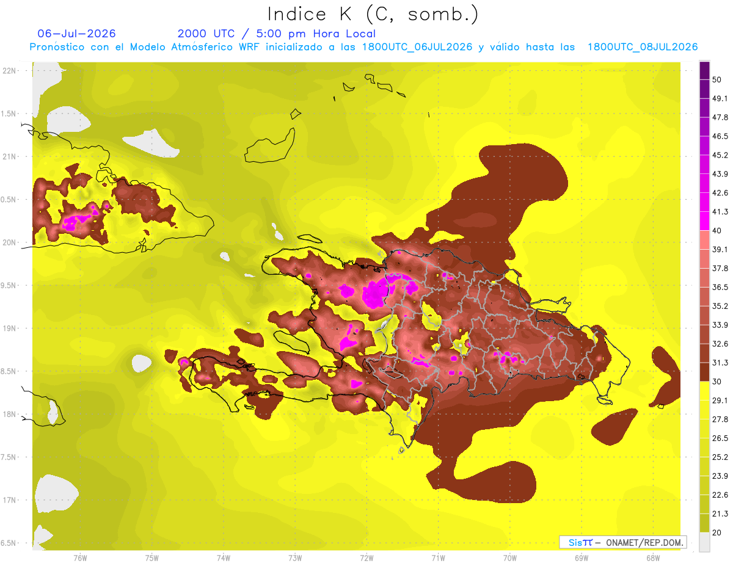
Task: Click the "21N" latitude axis label
Action: tap(9, 156)
